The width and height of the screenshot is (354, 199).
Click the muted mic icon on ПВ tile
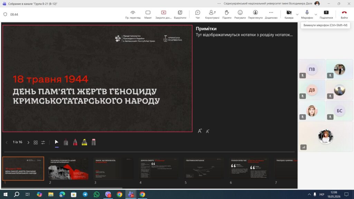302,75
